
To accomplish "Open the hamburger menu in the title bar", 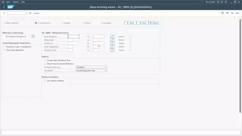I will (3, 2).
